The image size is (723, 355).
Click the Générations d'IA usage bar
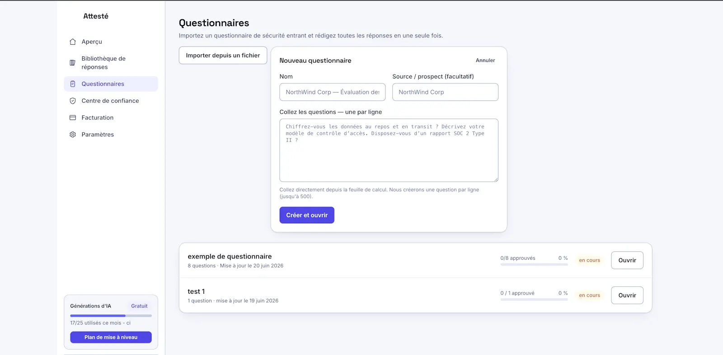pos(111,316)
